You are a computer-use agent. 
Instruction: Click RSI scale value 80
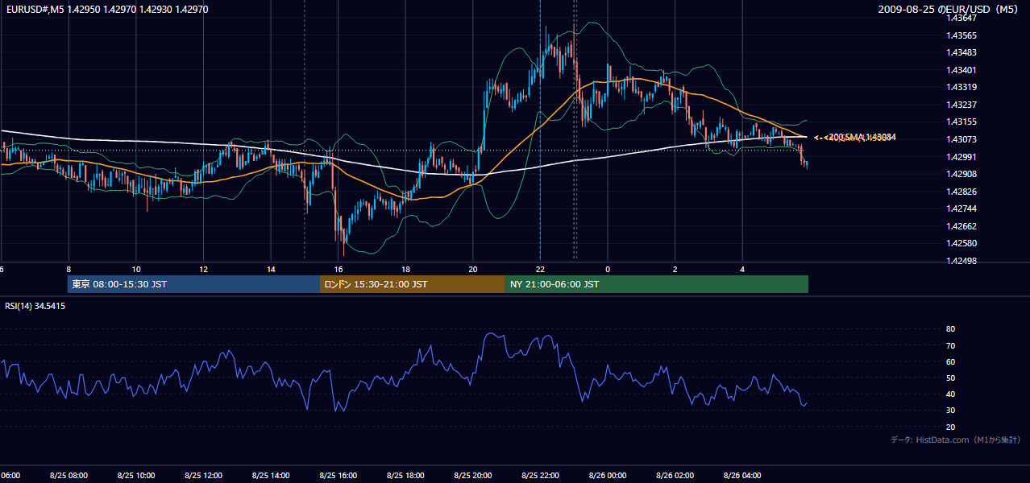point(951,329)
